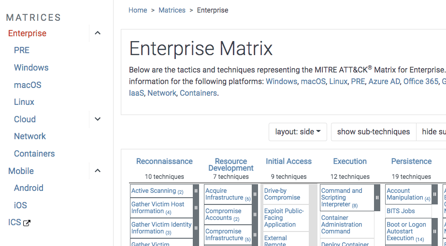Open Linux matrix in sidebar
The height and width of the screenshot is (246, 446).
[24, 102]
